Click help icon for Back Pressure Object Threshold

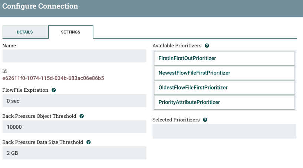click(82, 116)
